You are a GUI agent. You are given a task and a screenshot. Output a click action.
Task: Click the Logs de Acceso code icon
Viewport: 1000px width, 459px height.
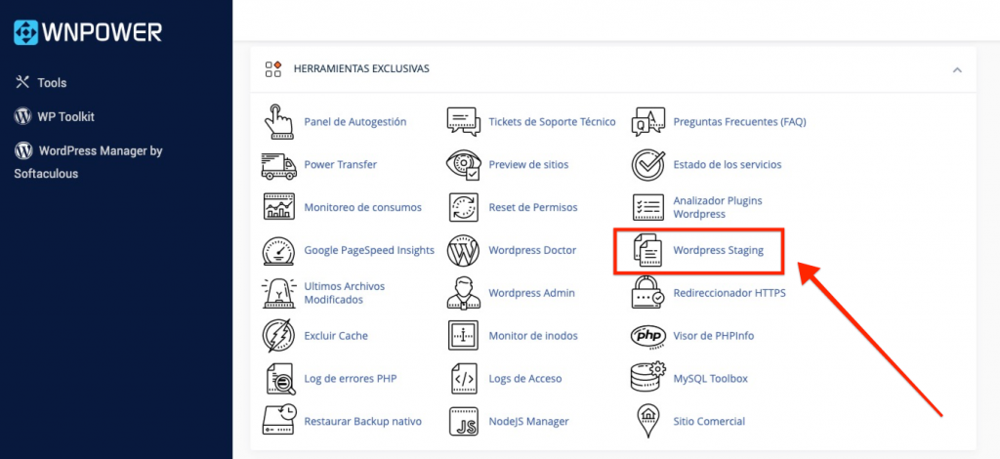pos(463,379)
